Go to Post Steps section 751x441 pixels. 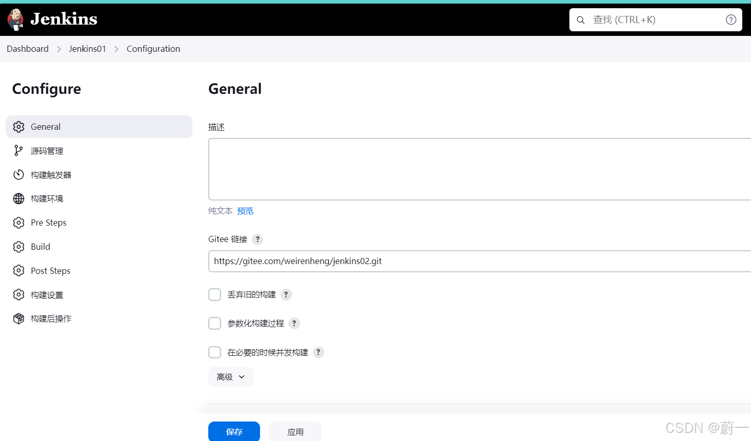click(99, 271)
